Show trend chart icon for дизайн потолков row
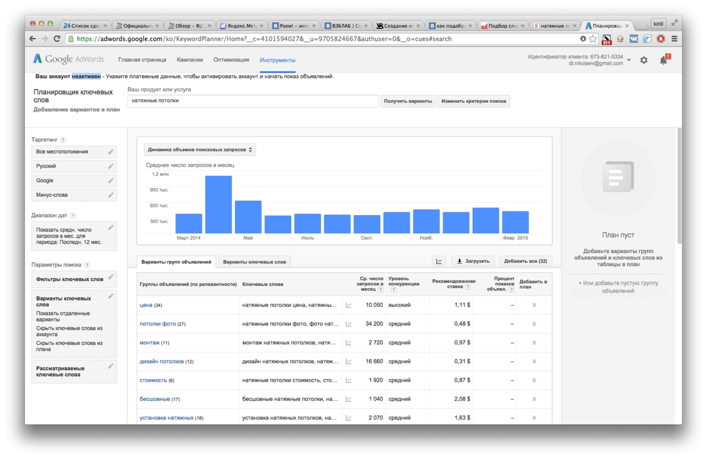The height and width of the screenshot is (459, 707). pyautogui.click(x=349, y=362)
